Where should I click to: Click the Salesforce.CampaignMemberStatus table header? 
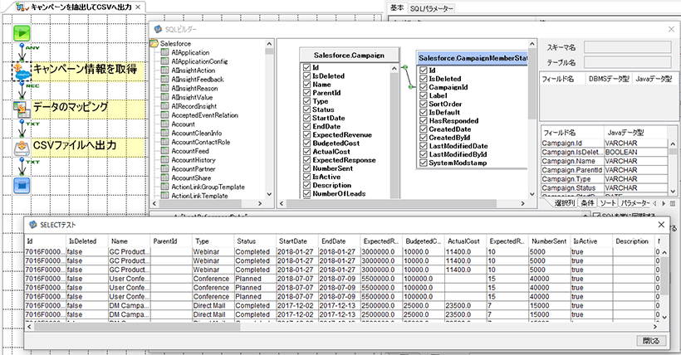(x=473, y=58)
